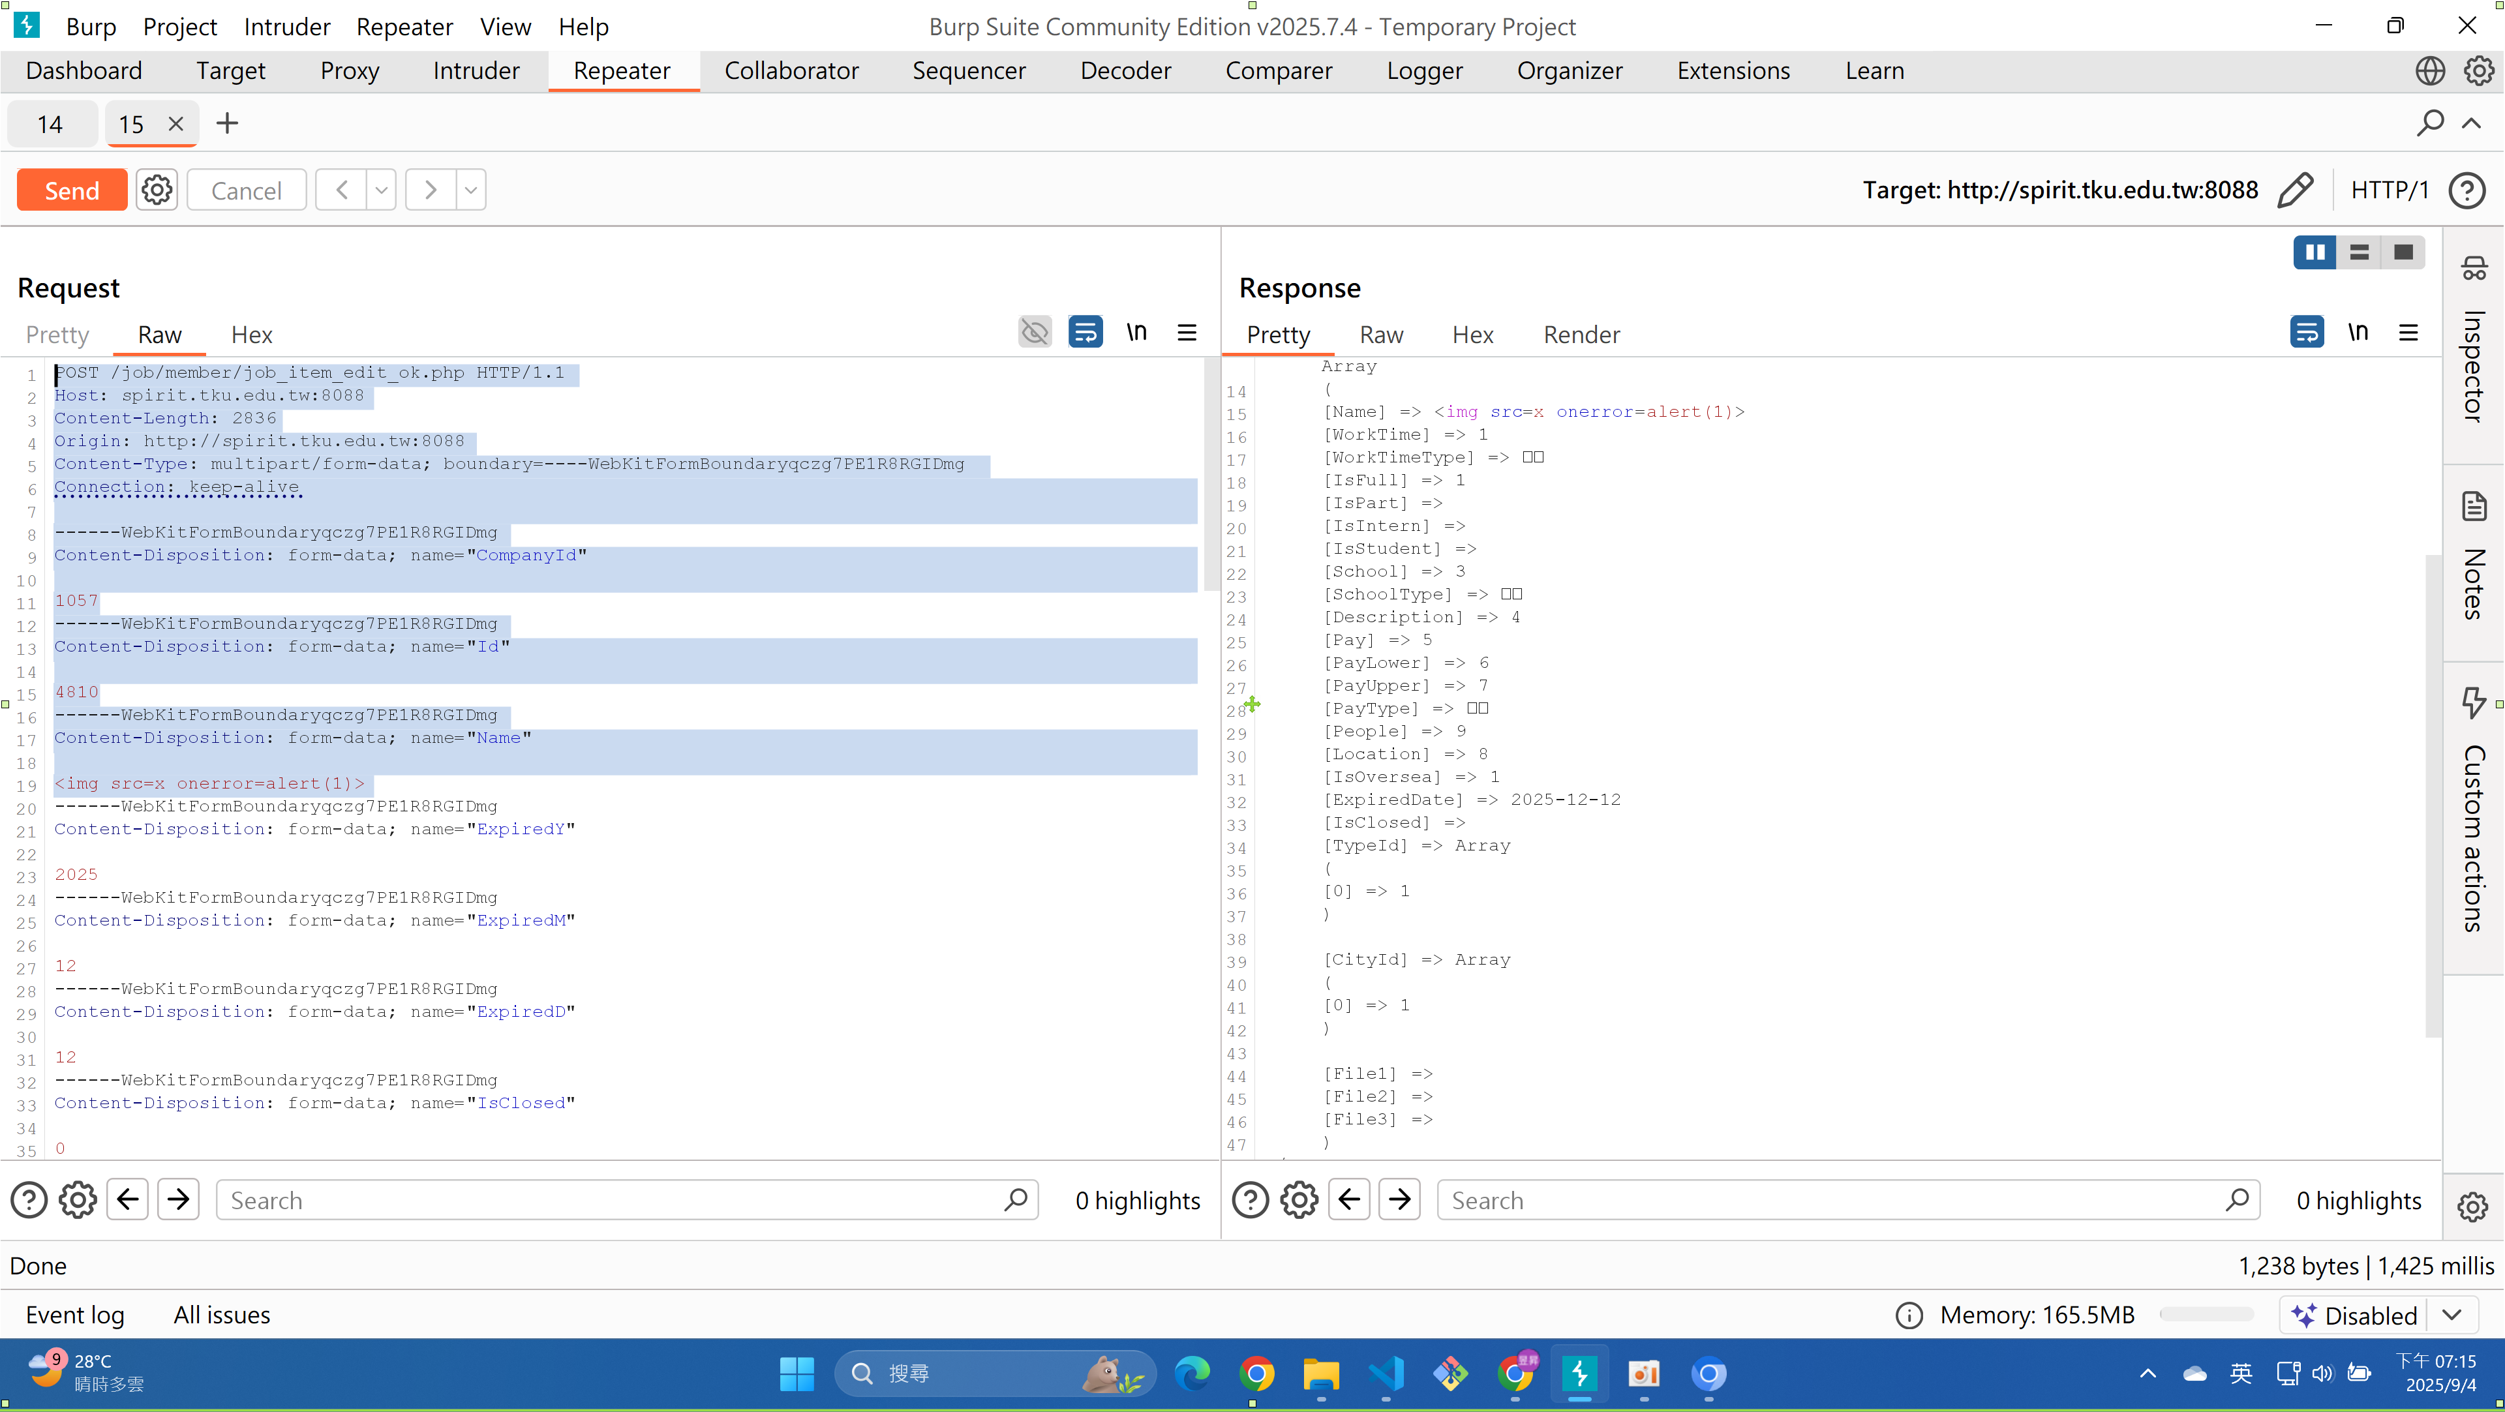The image size is (2505, 1412).
Task: Click the globe browser icon at top right
Action: (x=2429, y=70)
